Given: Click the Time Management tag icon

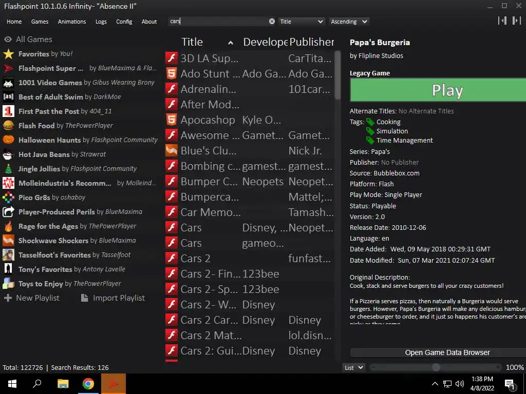Looking at the screenshot, I should (x=370, y=141).
